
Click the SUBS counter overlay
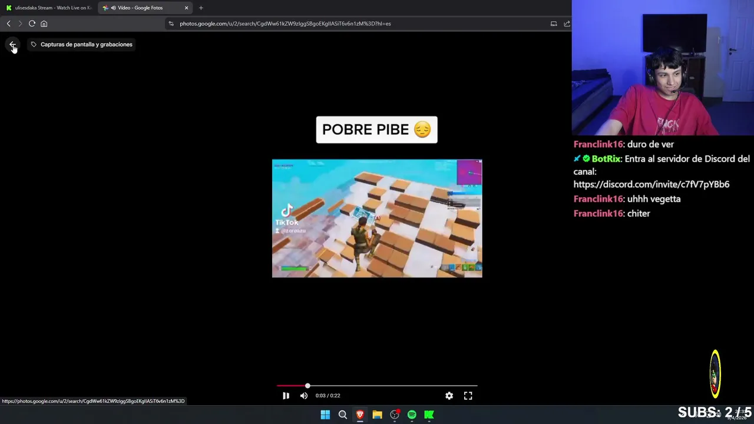(715, 412)
